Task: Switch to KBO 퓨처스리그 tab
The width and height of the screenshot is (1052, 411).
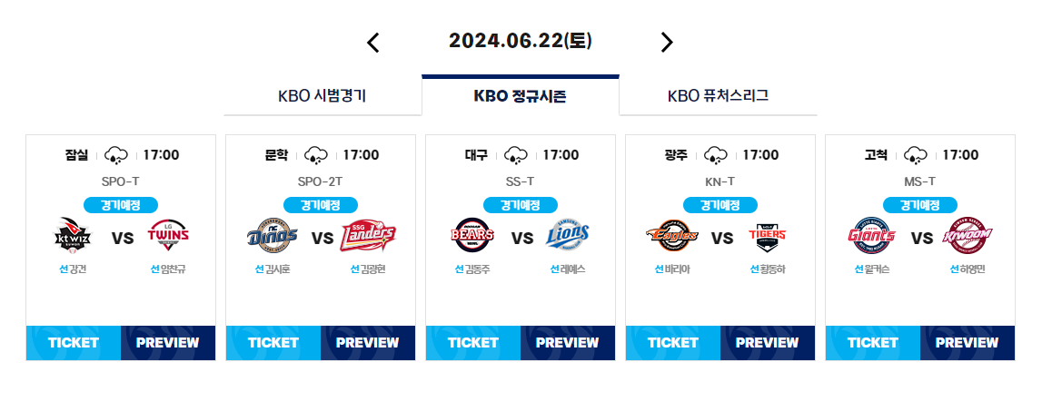Action: [718, 96]
